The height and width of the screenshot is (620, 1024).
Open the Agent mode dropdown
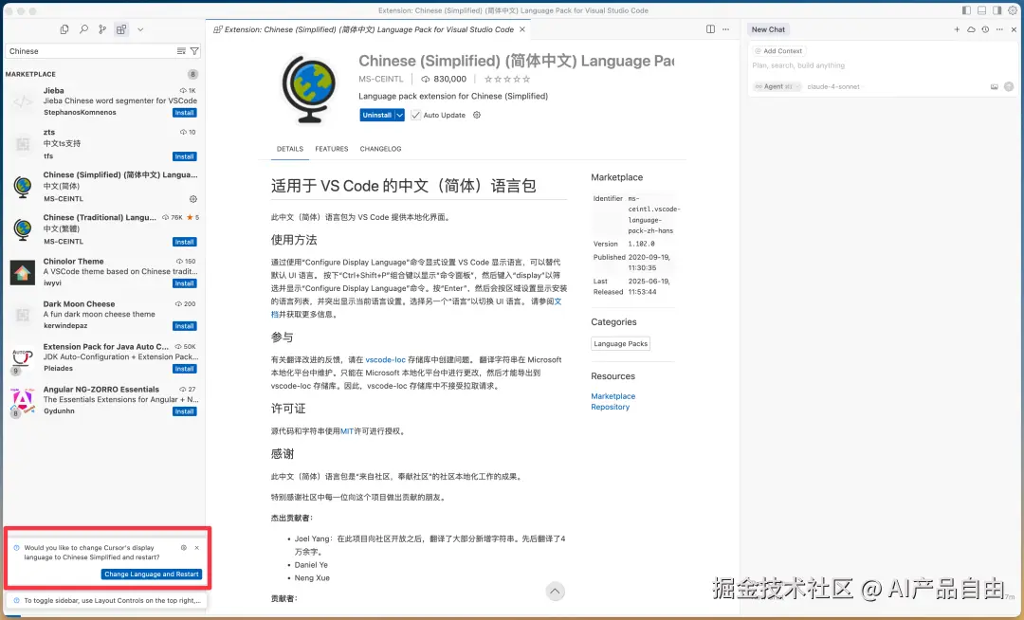coord(777,86)
